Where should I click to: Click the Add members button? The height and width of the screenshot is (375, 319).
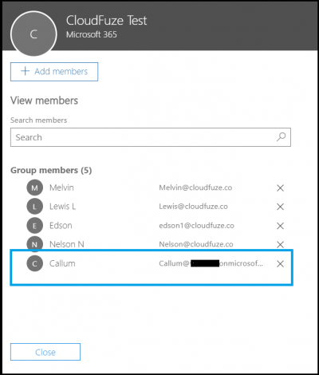pyautogui.click(x=54, y=72)
